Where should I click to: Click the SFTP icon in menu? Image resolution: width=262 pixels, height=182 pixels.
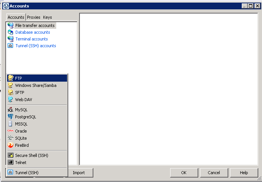coord(10,92)
